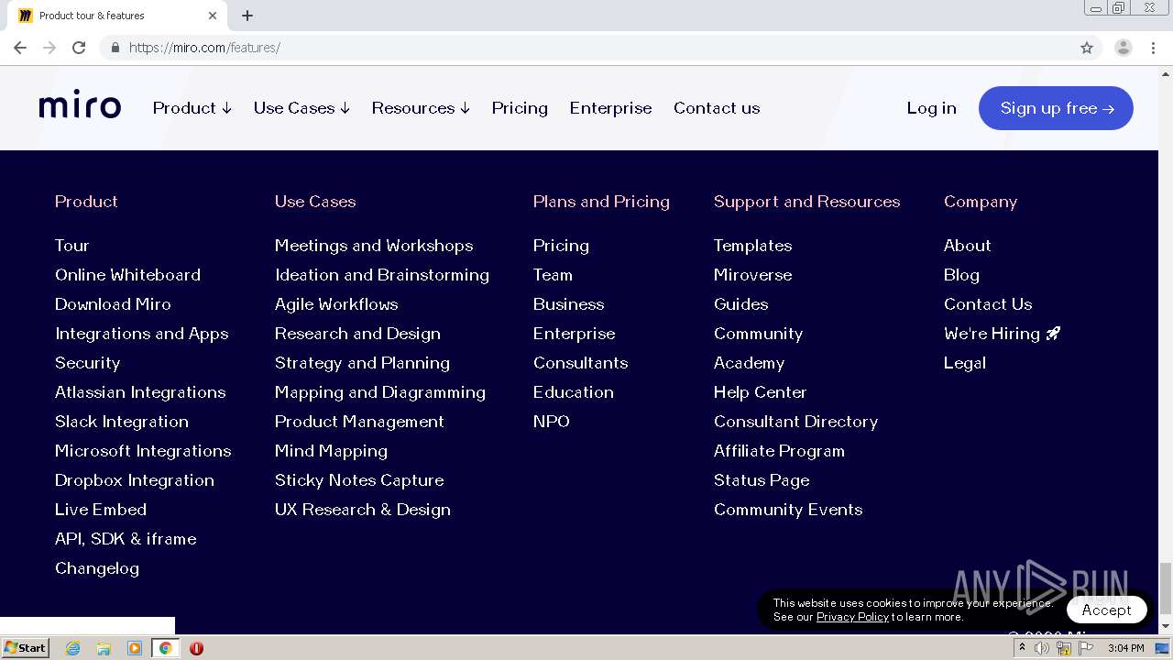Open the Changelog link
This screenshot has width=1173, height=660.
97,568
